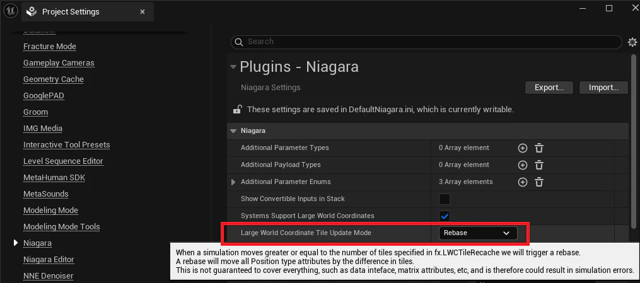Uncheck Systems Support Large World Coordinates

[445, 216]
